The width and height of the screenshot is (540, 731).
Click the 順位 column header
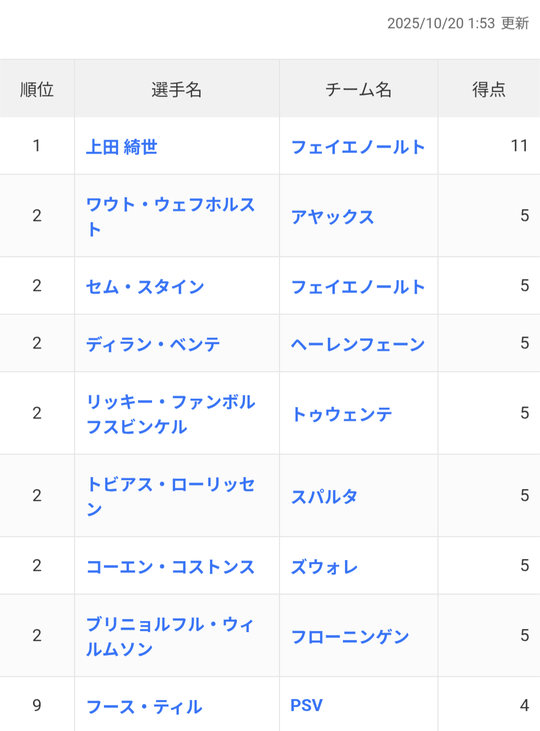(x=37, y=89)
